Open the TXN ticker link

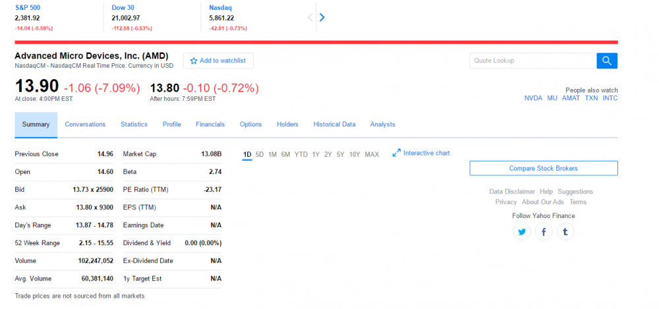click(591, 98)
